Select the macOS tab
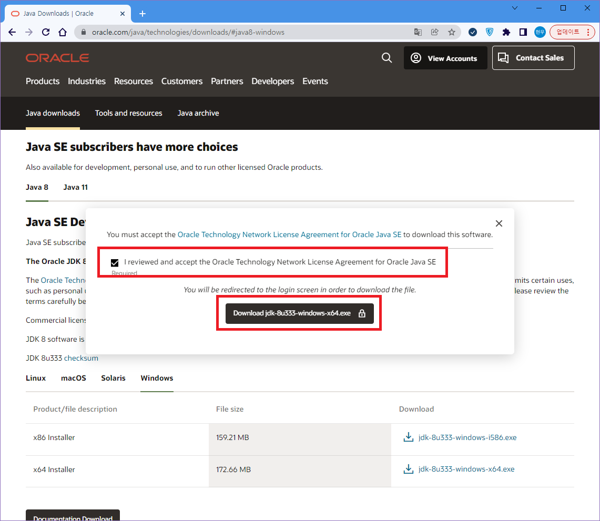This screenshot has height=521, width=600. [74, 378]
